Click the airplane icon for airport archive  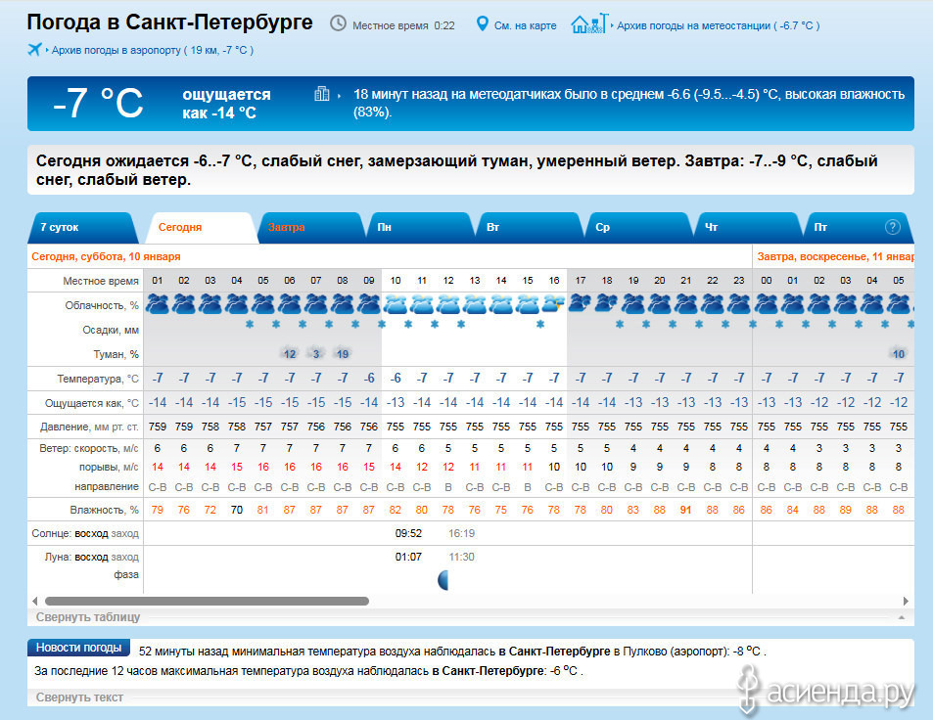(x=35, y=50)
